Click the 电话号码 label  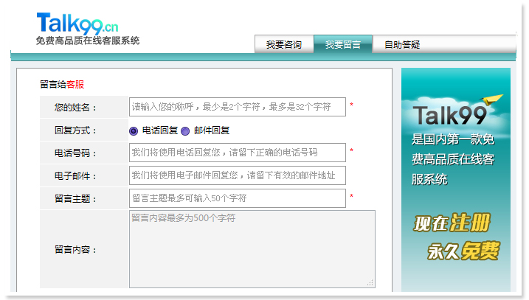click(75, 153)
